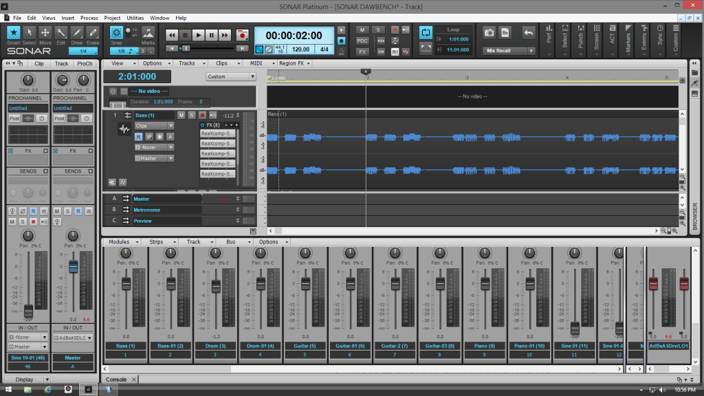704x396 pixels.
Task: Jump to the project end
Action: pos(242,49)
